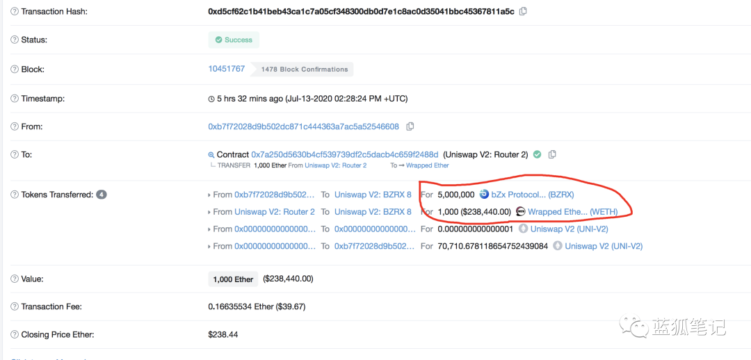Image resolution: width=751 pixels, height=360 pixels.
Task: Expand second token transfer row arrow
Action: coord(209,212)
